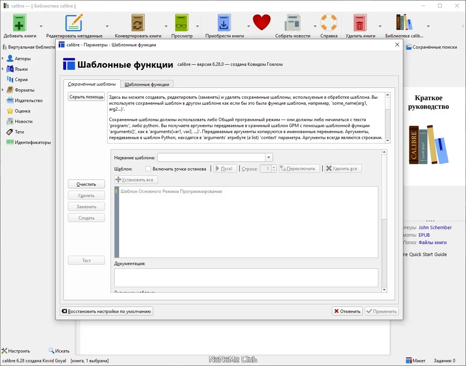Image resolution: width=466 pixels, height=366 pixels.
Task: Click the Add books green icon
Action: [19, 22]
